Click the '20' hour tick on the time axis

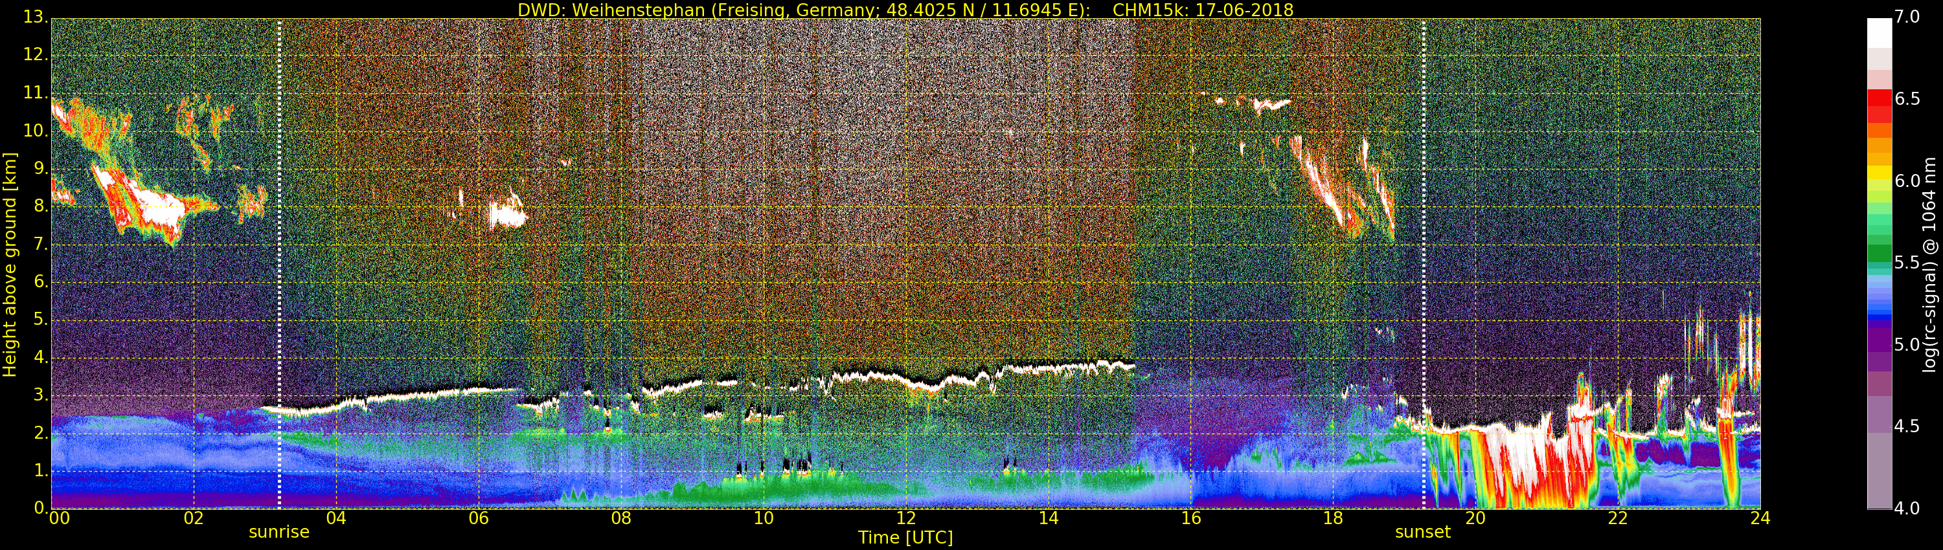click(x=1475, y=518)
